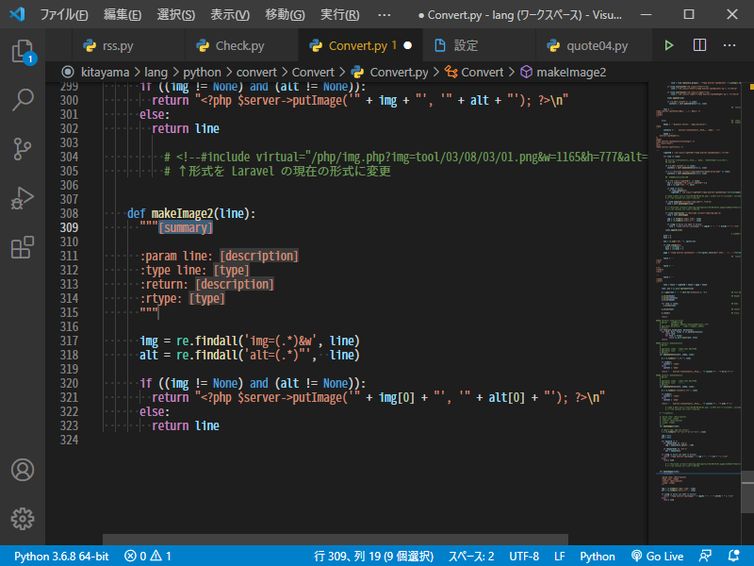
Task: Open the Accounts menu icon
Action: coord(23,470)
